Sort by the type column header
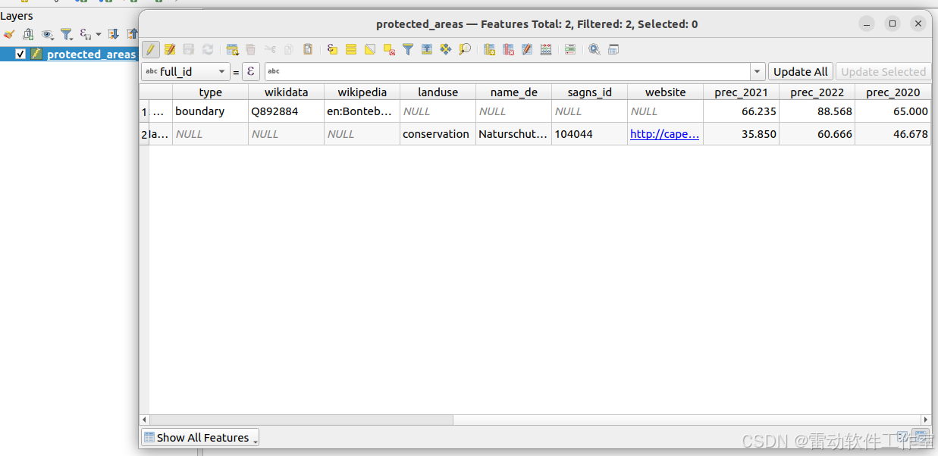This screenshot has width=938, height=456. (211, 92)
